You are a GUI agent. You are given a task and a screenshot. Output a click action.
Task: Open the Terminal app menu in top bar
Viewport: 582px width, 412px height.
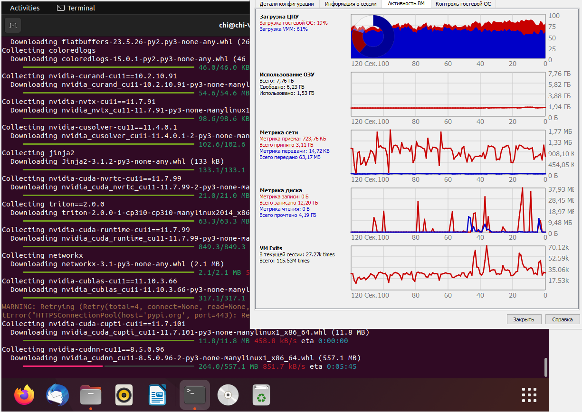[x=76, y=8]
